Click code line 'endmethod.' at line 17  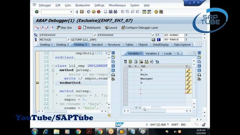point(71,82)
